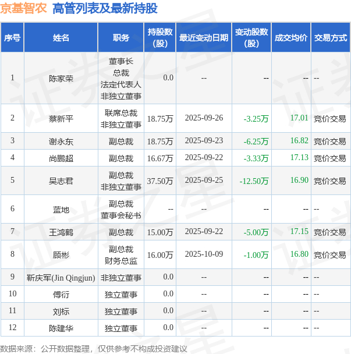Select the name 吴志君
Viewport: 351px width, 354px height.
pos(61,181)
